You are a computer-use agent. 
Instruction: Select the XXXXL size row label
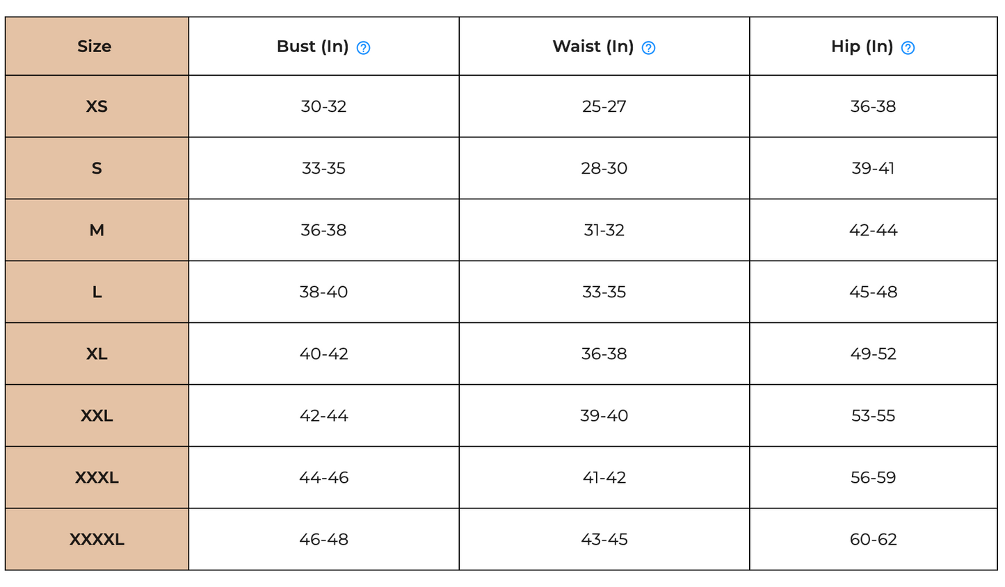point(97,539)
